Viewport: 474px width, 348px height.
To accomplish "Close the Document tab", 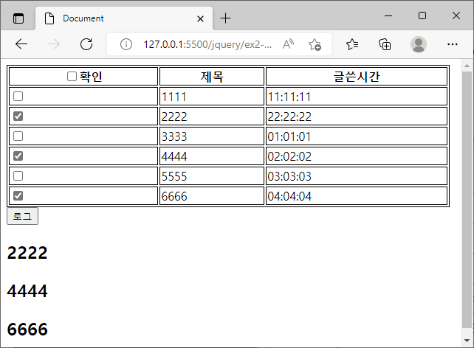I will point(200,19).
